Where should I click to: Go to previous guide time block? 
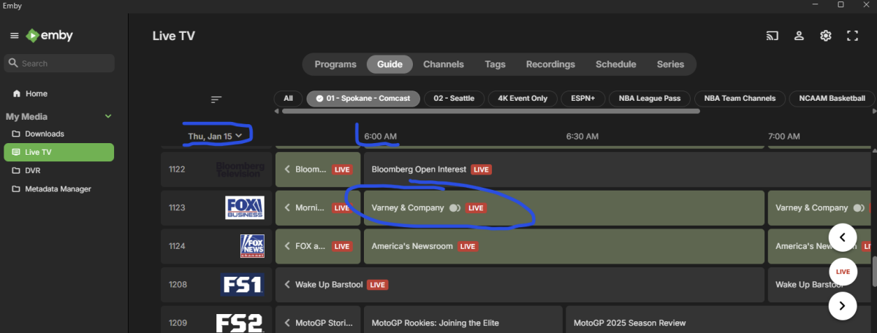click(x=843, y=237)
